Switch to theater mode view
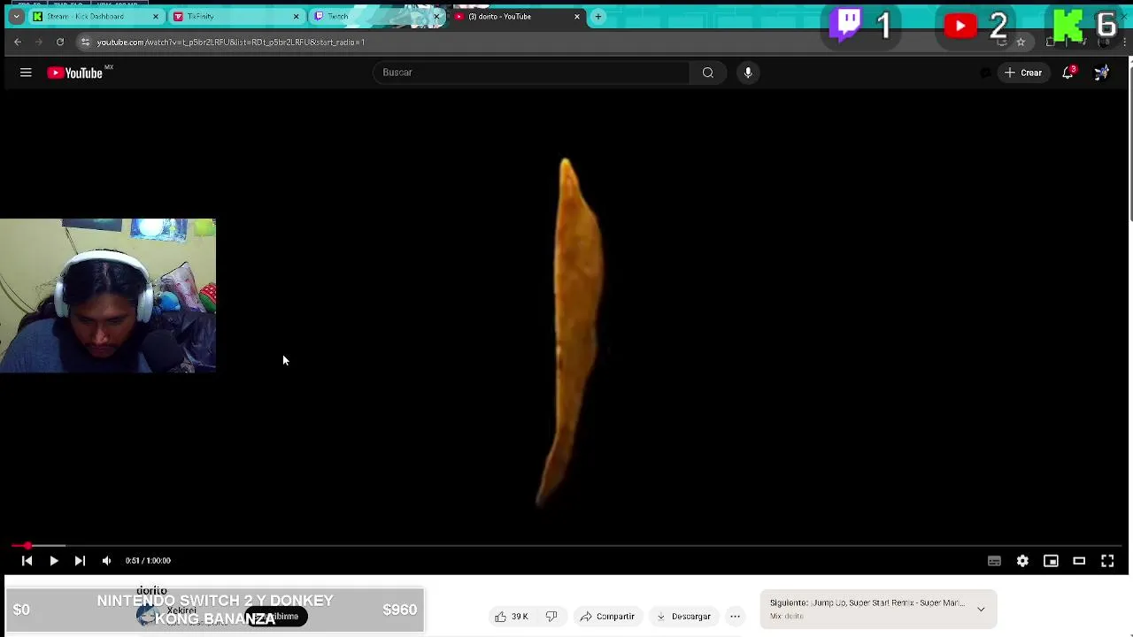1133x637 pixels. (x=1079, y=561)
